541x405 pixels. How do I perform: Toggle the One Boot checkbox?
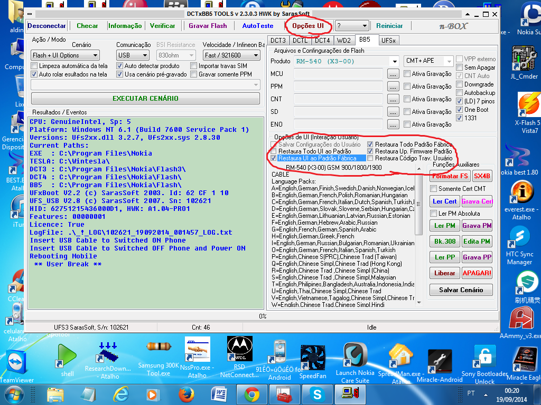pyautogui.click(x=459, y=110)
